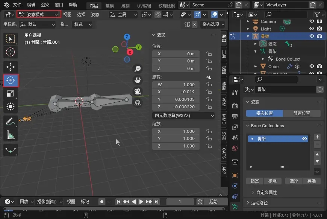Select the Scale tool icon

(11, 94)
